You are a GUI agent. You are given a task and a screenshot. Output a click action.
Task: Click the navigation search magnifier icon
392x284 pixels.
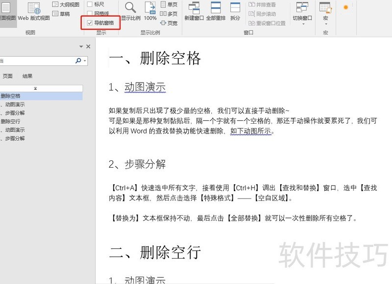[78, 61]
